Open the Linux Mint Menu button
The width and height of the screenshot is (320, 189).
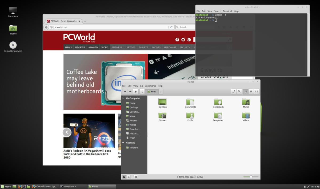(x=6, y=186)
